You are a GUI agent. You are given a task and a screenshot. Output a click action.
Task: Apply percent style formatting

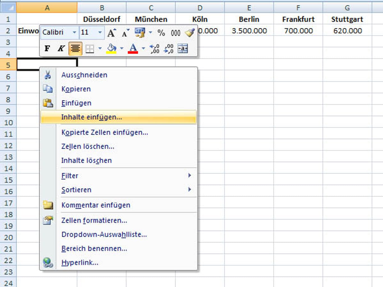click(x=161, y=33)
